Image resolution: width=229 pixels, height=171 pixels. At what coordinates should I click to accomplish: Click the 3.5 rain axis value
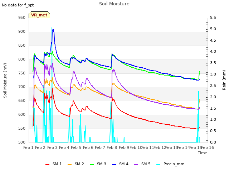(213, 63)
